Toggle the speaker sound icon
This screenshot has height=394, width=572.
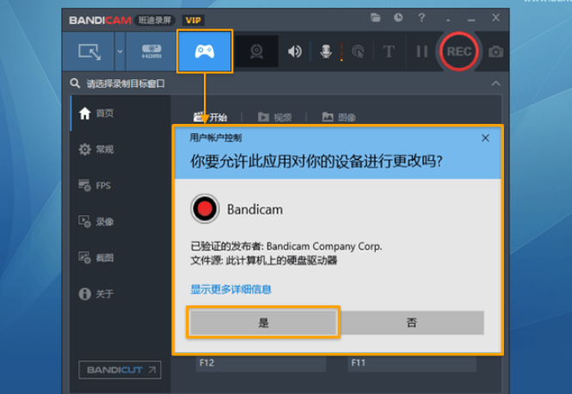coord(294,52)
